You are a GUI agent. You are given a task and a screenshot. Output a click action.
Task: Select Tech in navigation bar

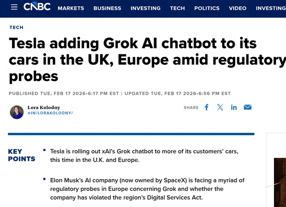177,8
